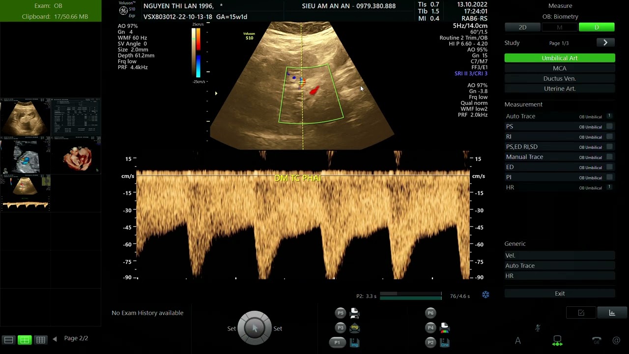Switch clipboard to nine-tile grid layout
Screen dimensions: 629x354
(41, 340)
